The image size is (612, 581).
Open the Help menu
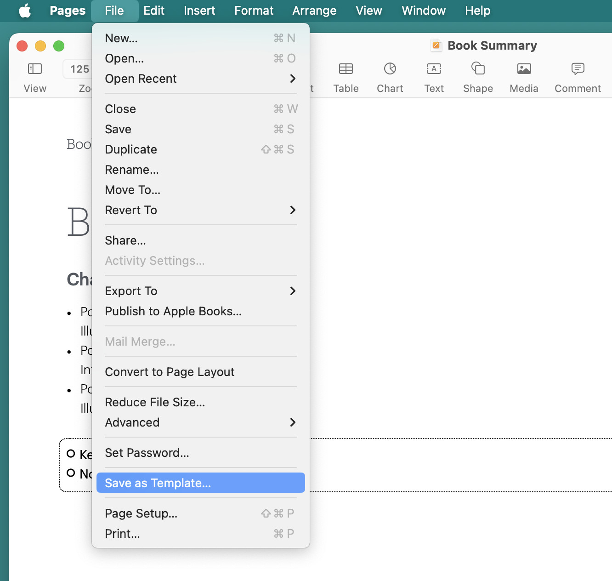click(477, 11)
